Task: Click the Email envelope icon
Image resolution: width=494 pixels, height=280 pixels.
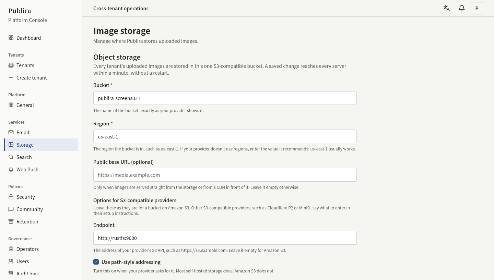Action: click(11, 132)
